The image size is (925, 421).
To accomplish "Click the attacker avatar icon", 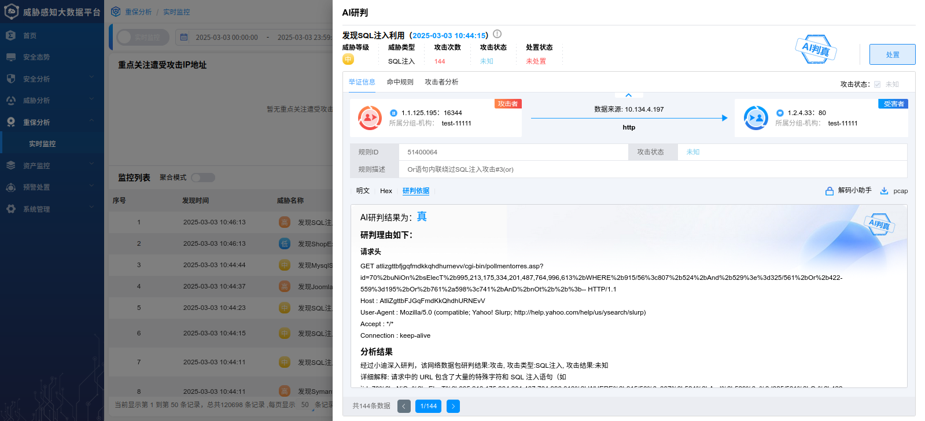I will tap(370, 118).
